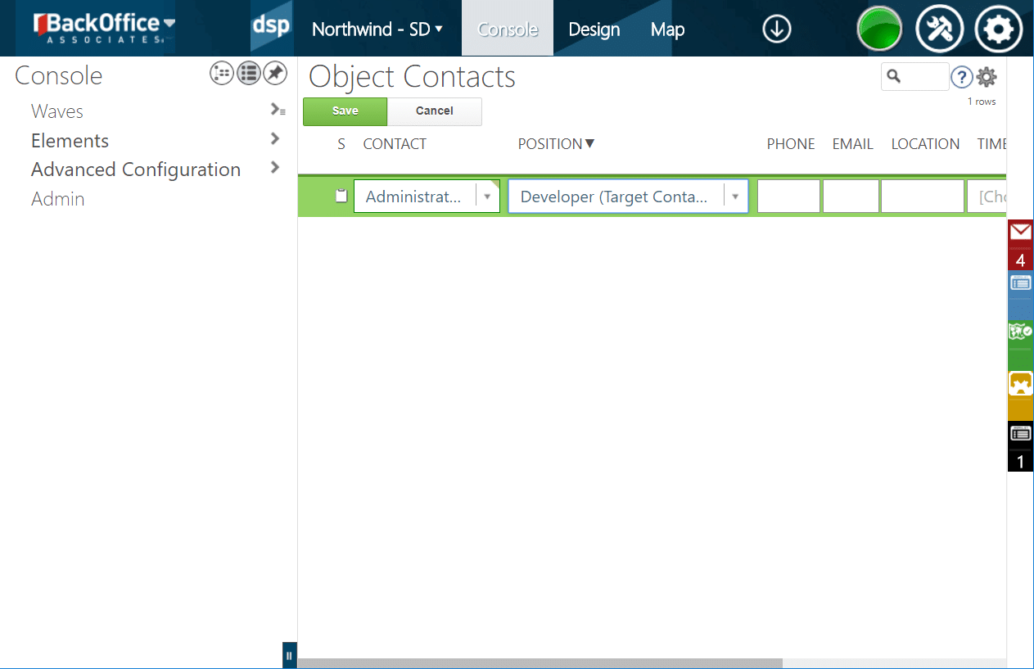Switch to the Design tab
The image size is (1034, 669).
click(x=594, y=29)
